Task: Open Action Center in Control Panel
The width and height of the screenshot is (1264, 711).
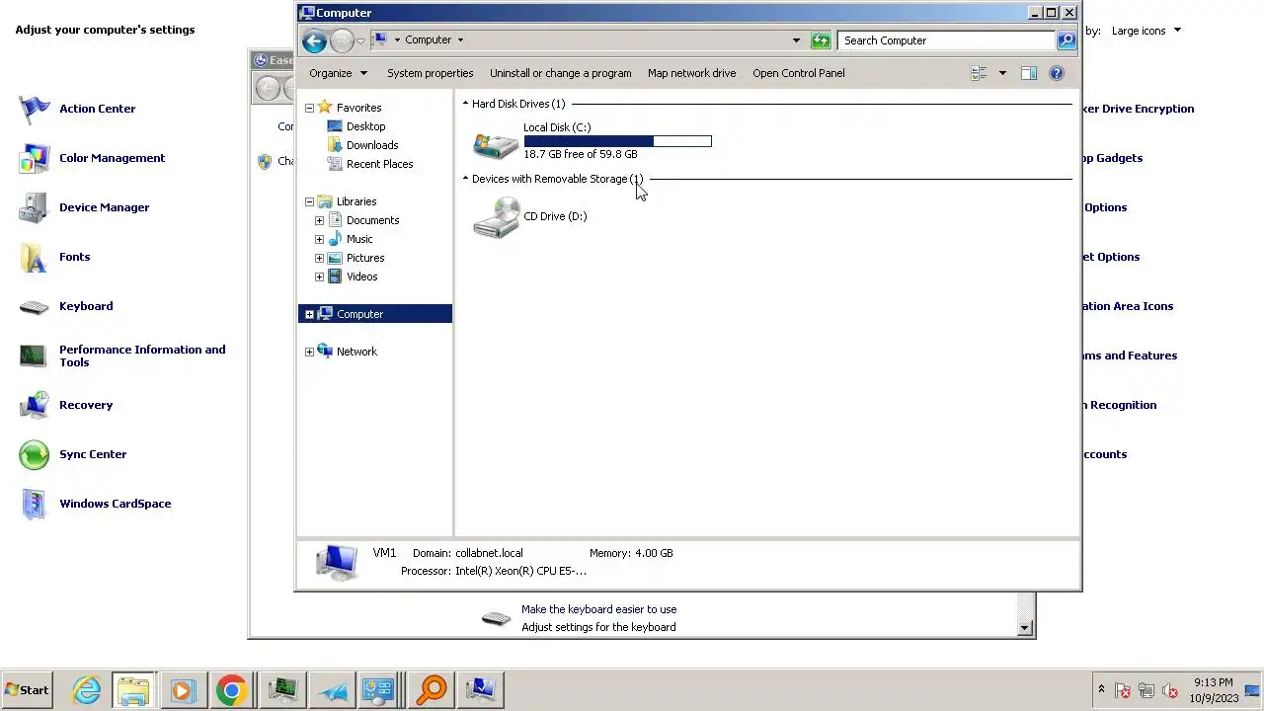Action: click(x=97, y=109)
